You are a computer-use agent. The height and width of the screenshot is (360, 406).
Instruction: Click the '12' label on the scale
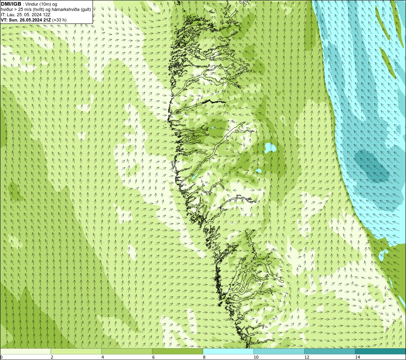(307, 357)
